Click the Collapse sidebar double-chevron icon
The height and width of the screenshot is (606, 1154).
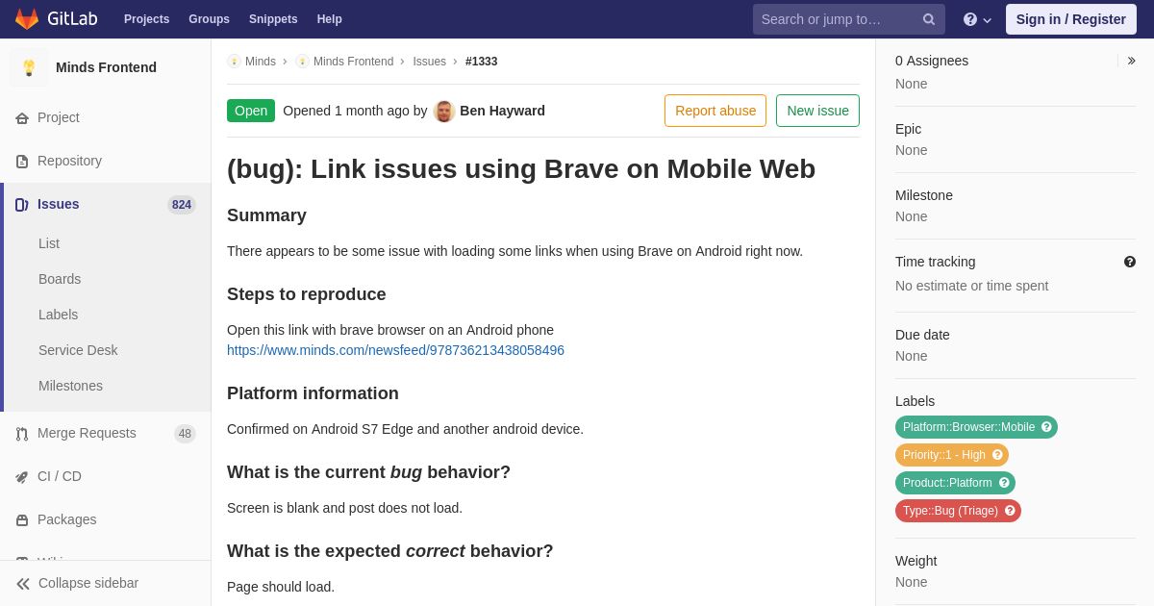tap(23, 584)
